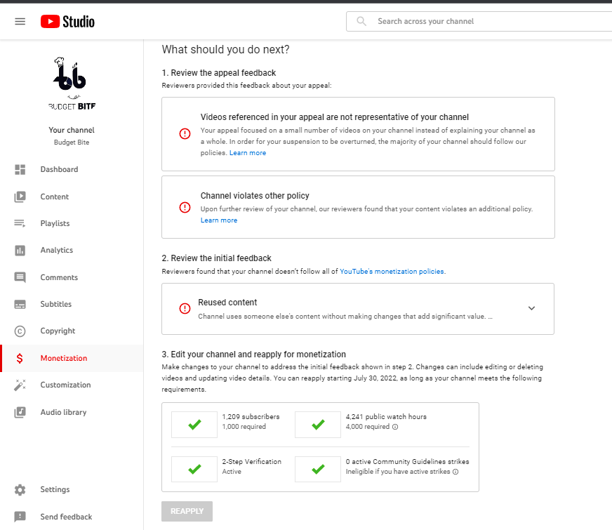Open YouTube's monetization policies link
The height and width of the screenshot is (530, 612).
click(392, 271)
